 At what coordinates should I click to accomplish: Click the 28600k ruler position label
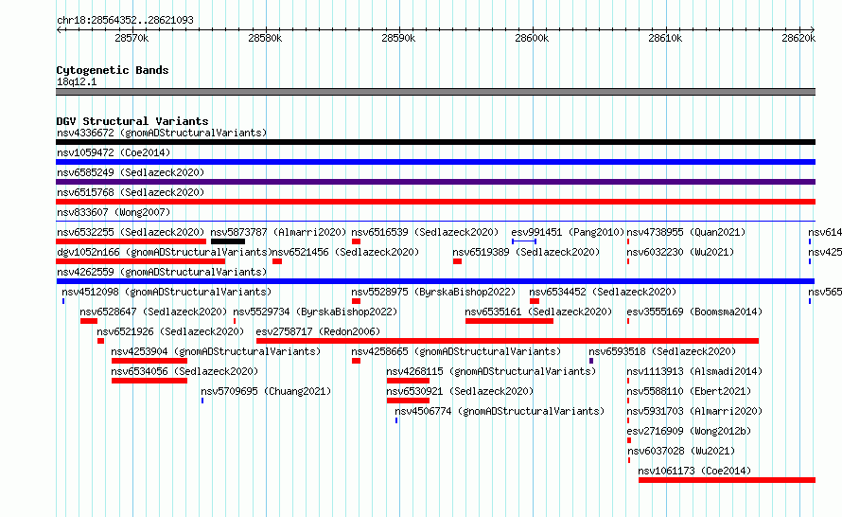[x=532, y=38]
